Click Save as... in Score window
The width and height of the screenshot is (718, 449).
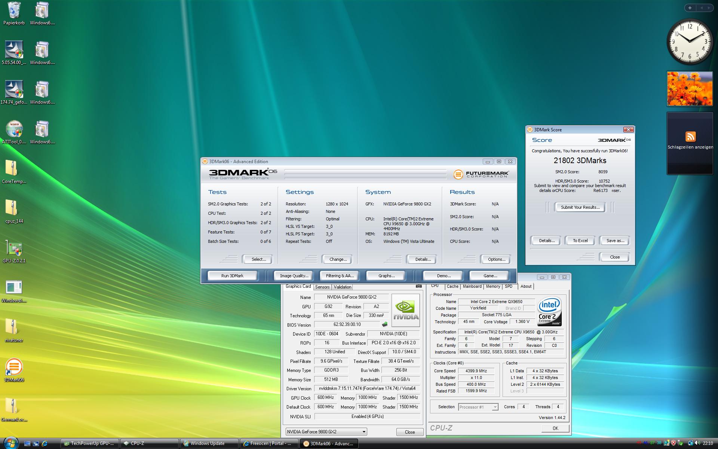click(x=615, y=241)
